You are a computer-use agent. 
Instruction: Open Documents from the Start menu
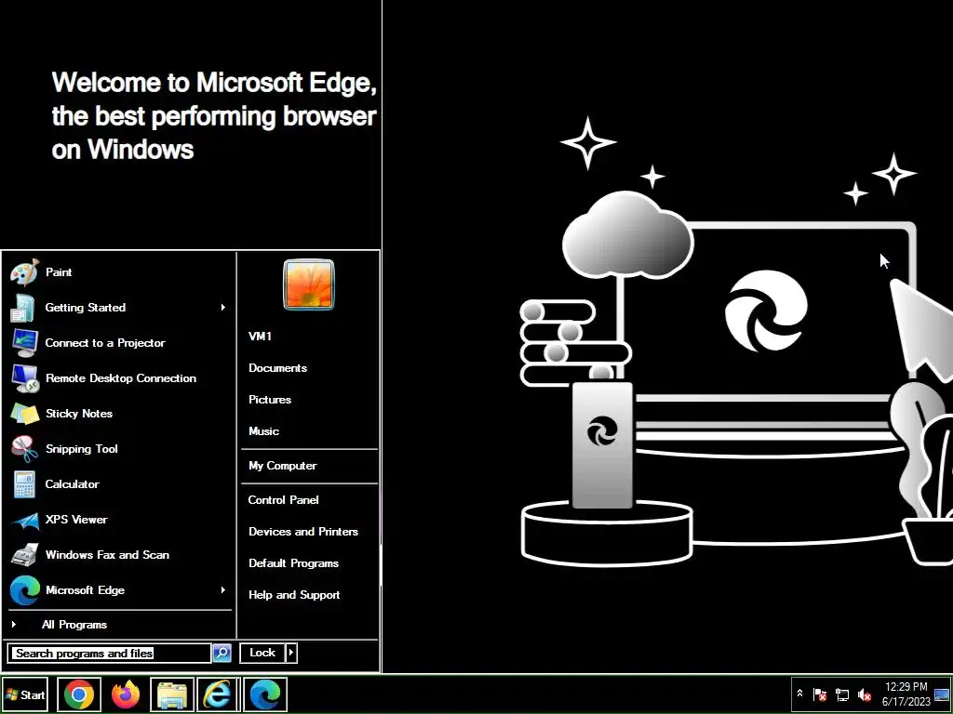tap(277, 368)
